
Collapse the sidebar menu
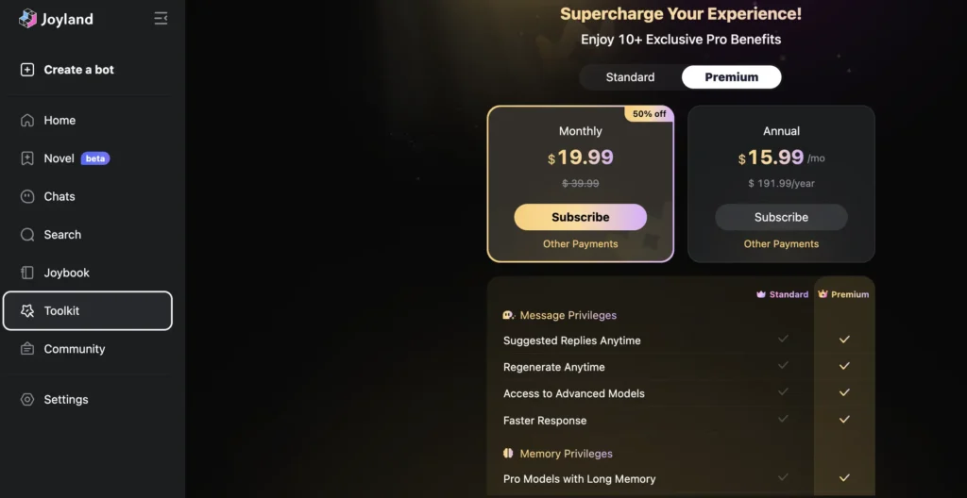coord(161,19)
